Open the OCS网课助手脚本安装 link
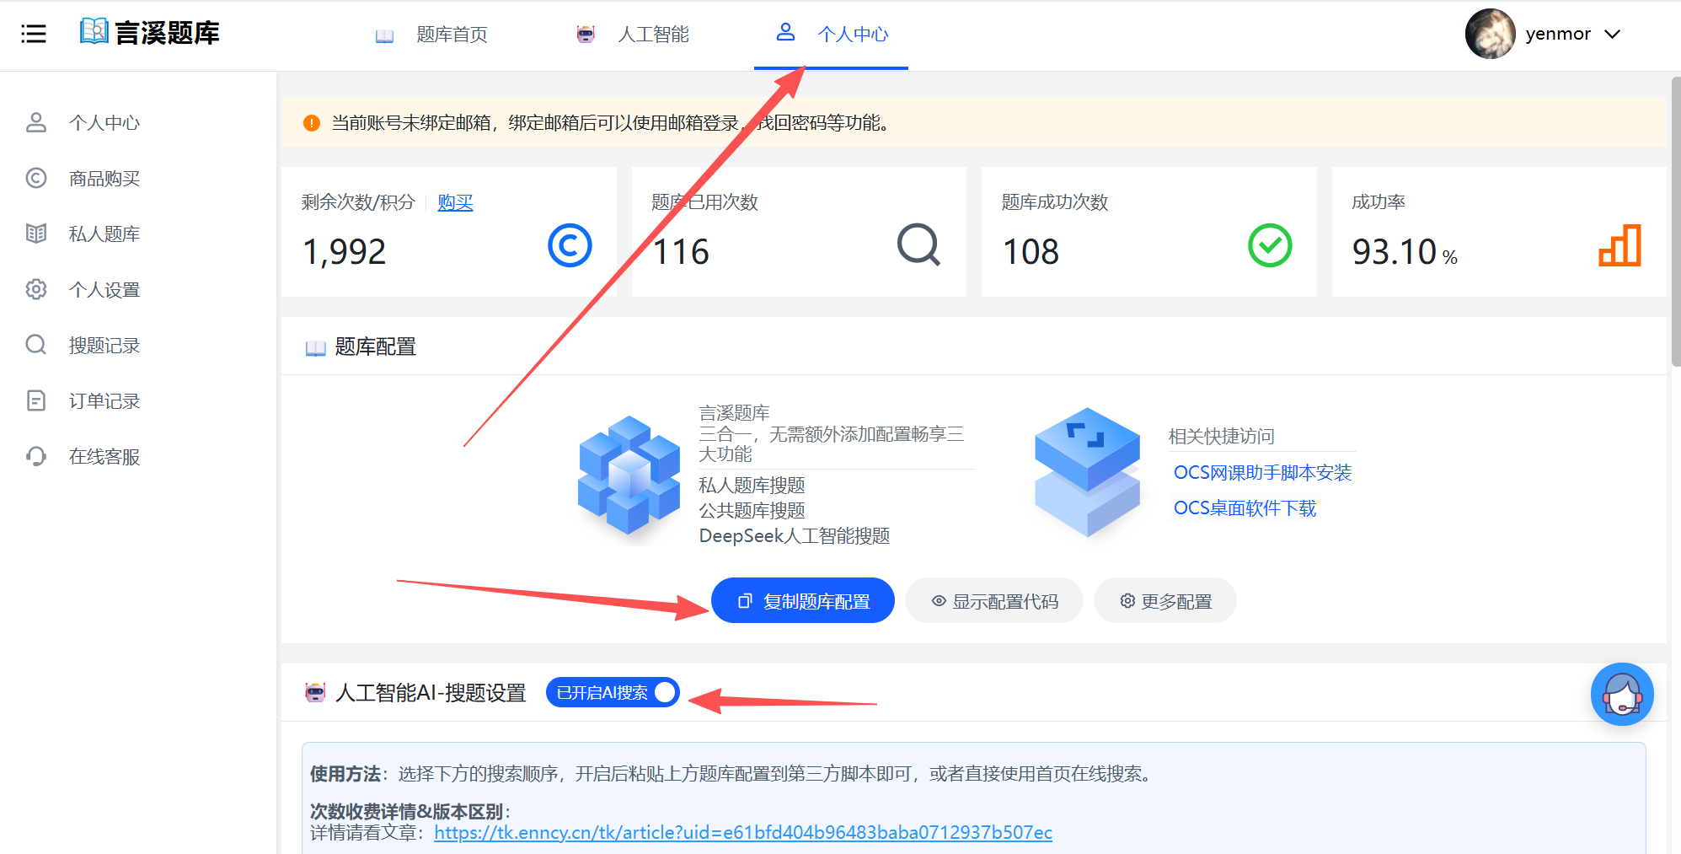Screen dimensions: 1681x854 coord(1262,473)
